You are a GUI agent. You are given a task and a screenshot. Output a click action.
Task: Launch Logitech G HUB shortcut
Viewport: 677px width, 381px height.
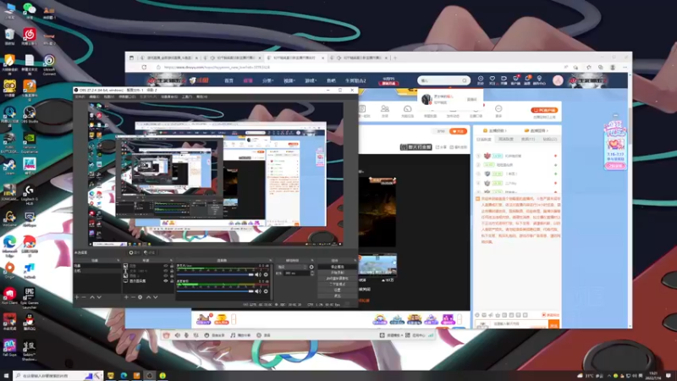click(x=29, y=194)
